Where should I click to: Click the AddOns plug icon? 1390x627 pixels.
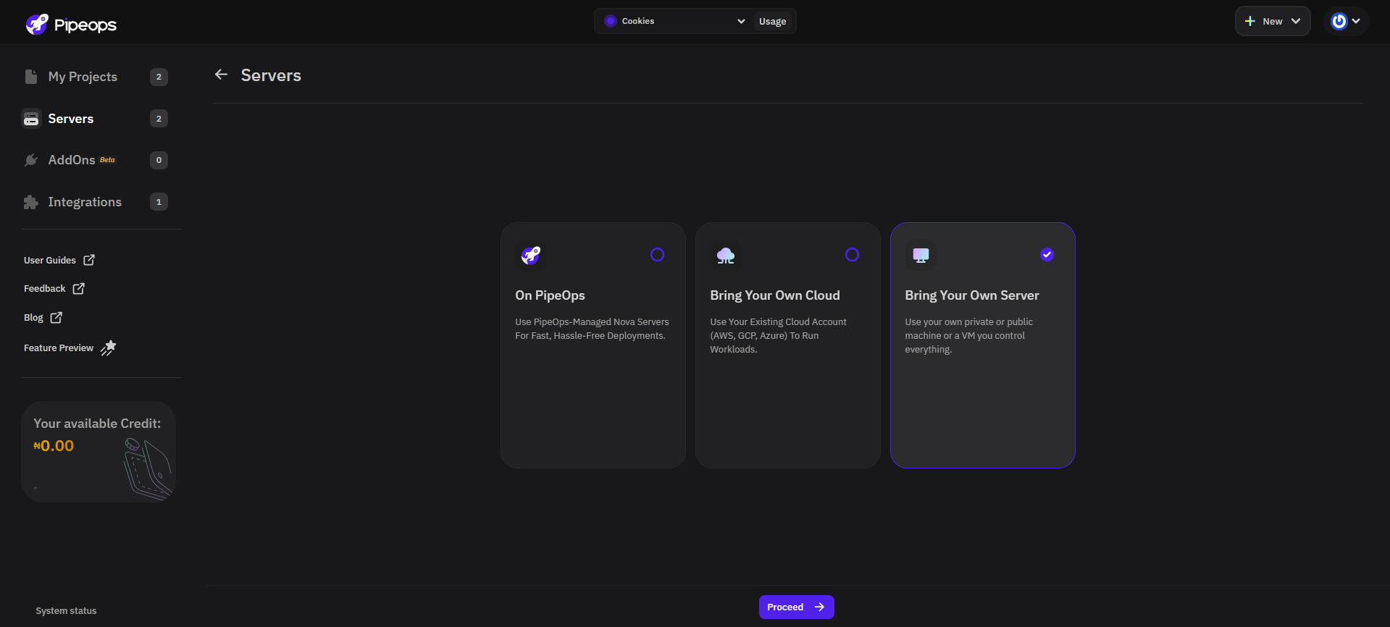click(31, 160)
